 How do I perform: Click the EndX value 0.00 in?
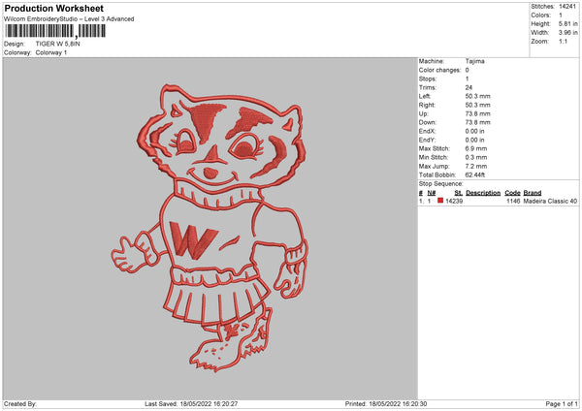coord(474,131)
